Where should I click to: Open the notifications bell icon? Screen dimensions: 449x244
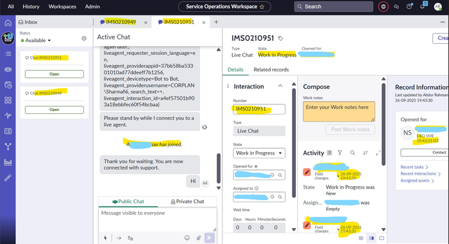422,6
